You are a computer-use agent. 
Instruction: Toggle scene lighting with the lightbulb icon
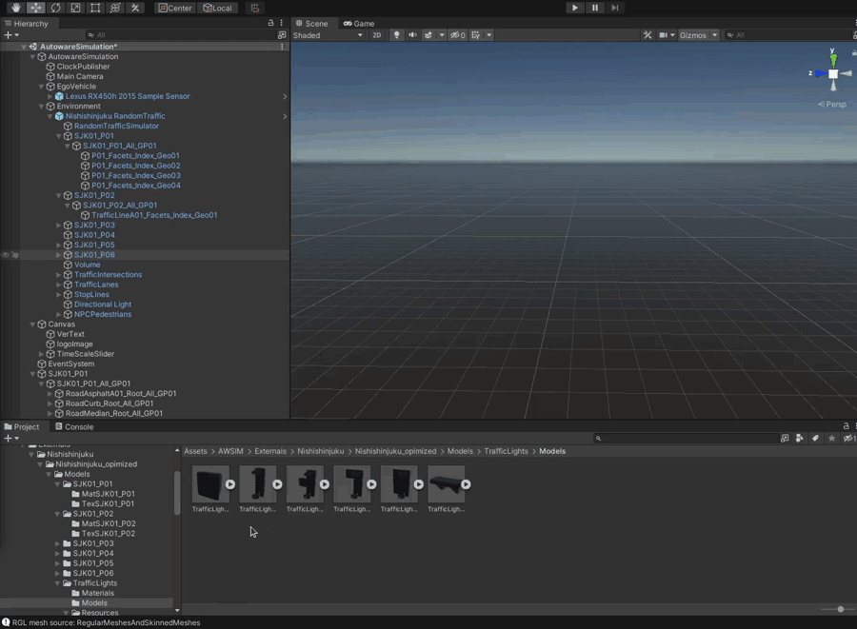click(397, 35)
